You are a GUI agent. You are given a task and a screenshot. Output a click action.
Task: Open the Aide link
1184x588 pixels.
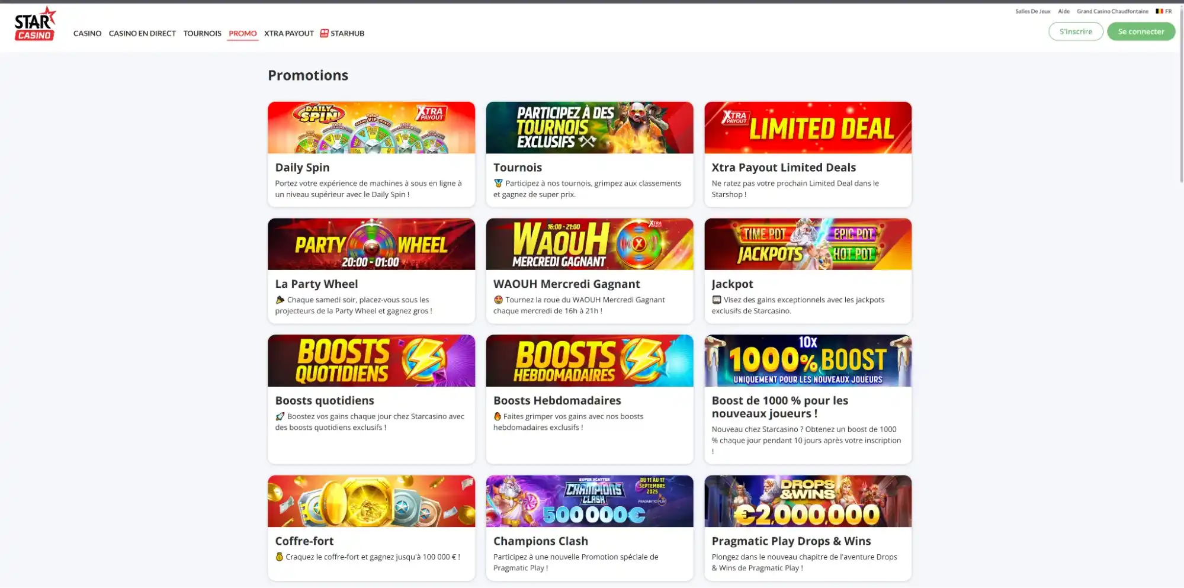point(1063,11)
